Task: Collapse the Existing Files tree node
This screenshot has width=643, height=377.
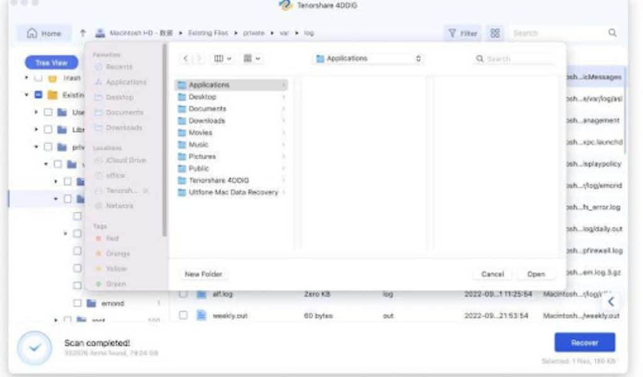Action: coord(26,95)
